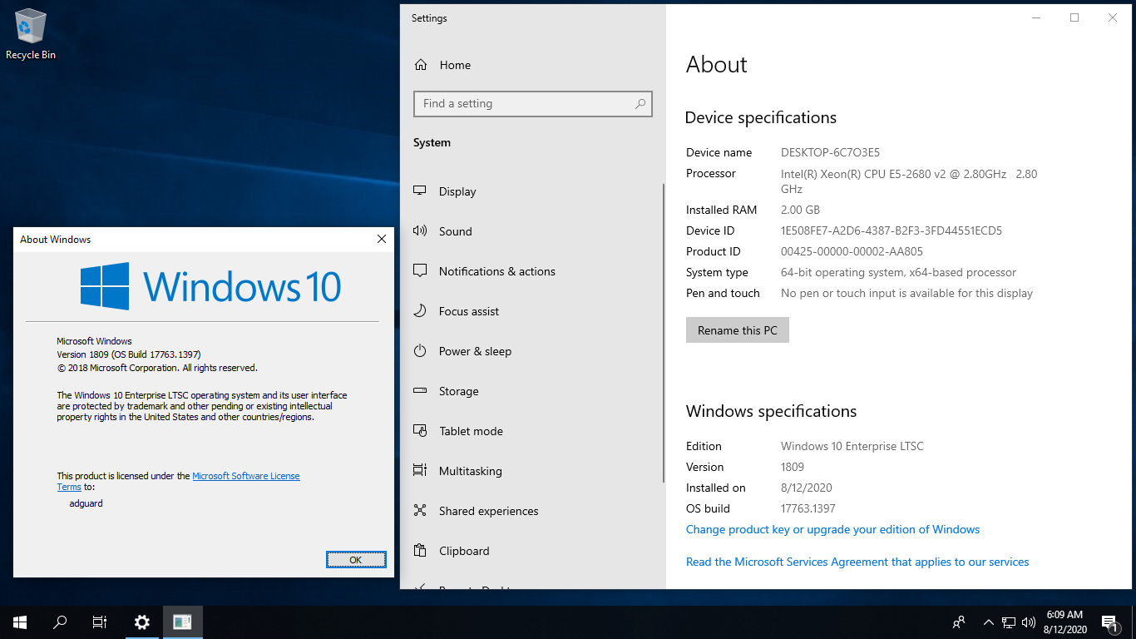1136x639 pixels.
Task: Click Change product key or upgrade link
Action: coord(832,529)
